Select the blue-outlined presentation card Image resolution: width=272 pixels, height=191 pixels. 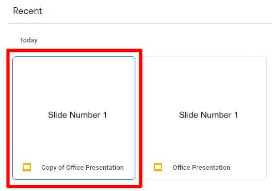[x=74, y=118]
